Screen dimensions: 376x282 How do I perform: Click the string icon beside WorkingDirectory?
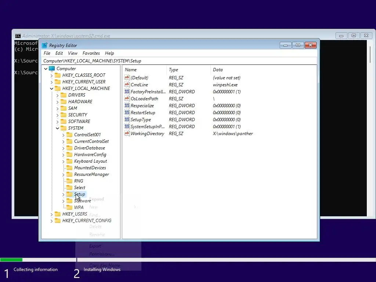coord(127,133)
